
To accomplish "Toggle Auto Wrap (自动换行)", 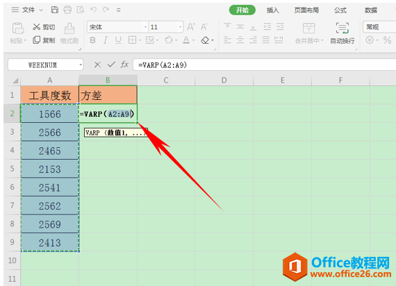I will [x=343, y=33].
